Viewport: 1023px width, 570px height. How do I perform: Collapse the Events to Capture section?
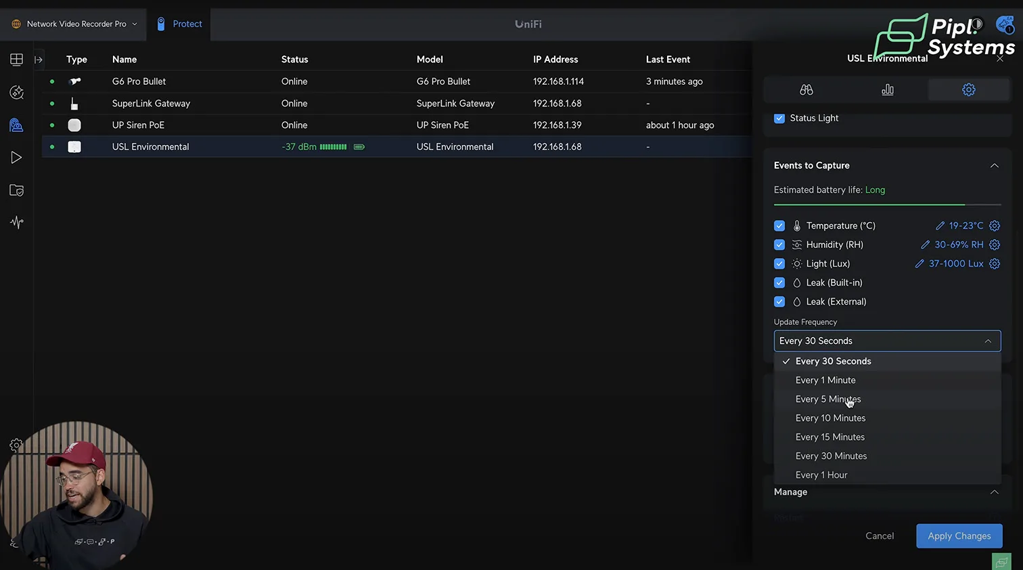click(x=994, y=166)
